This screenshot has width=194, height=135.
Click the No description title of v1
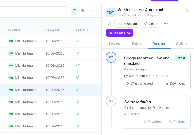[138, 102]
